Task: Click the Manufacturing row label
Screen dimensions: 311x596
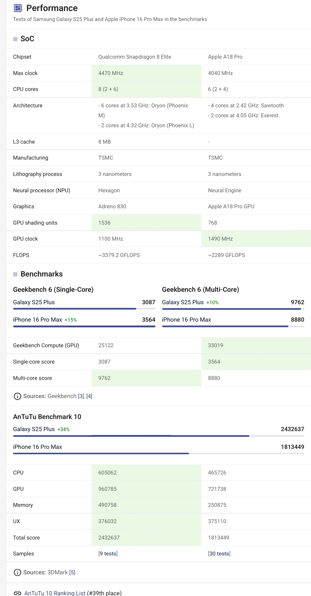Action: point(31,158)
